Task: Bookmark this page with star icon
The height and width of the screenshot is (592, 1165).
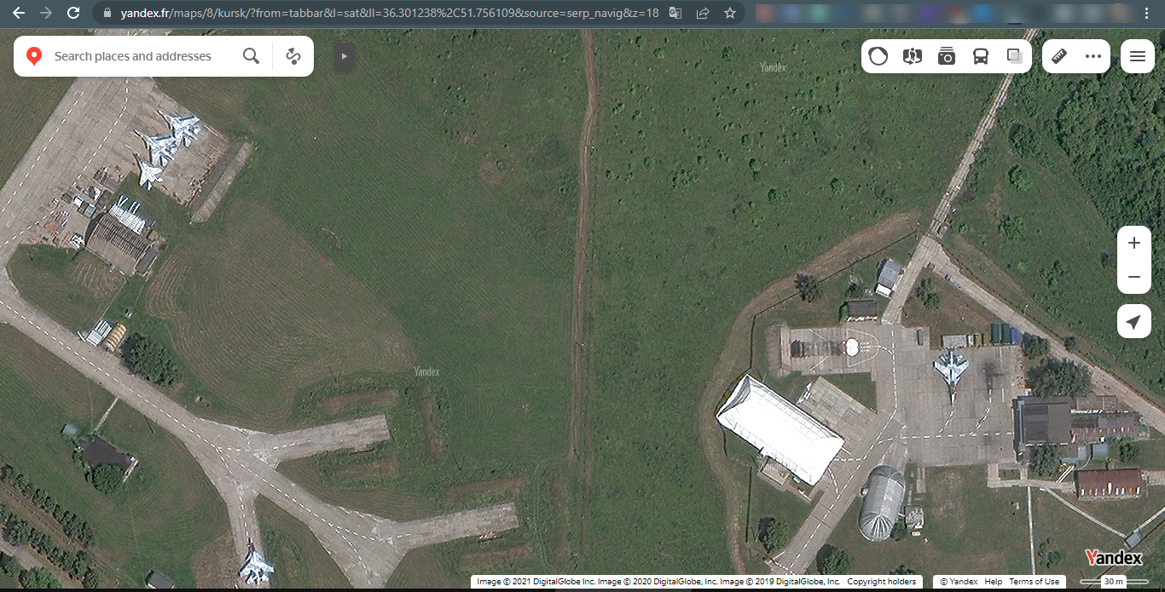Action: [730, 13]
